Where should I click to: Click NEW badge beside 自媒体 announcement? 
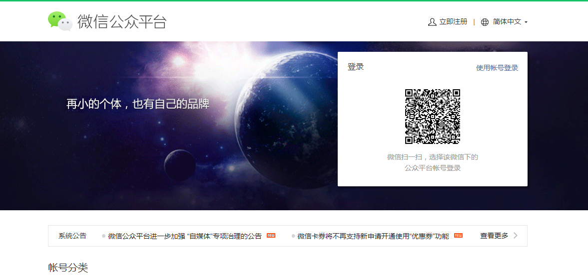point(271,236)
